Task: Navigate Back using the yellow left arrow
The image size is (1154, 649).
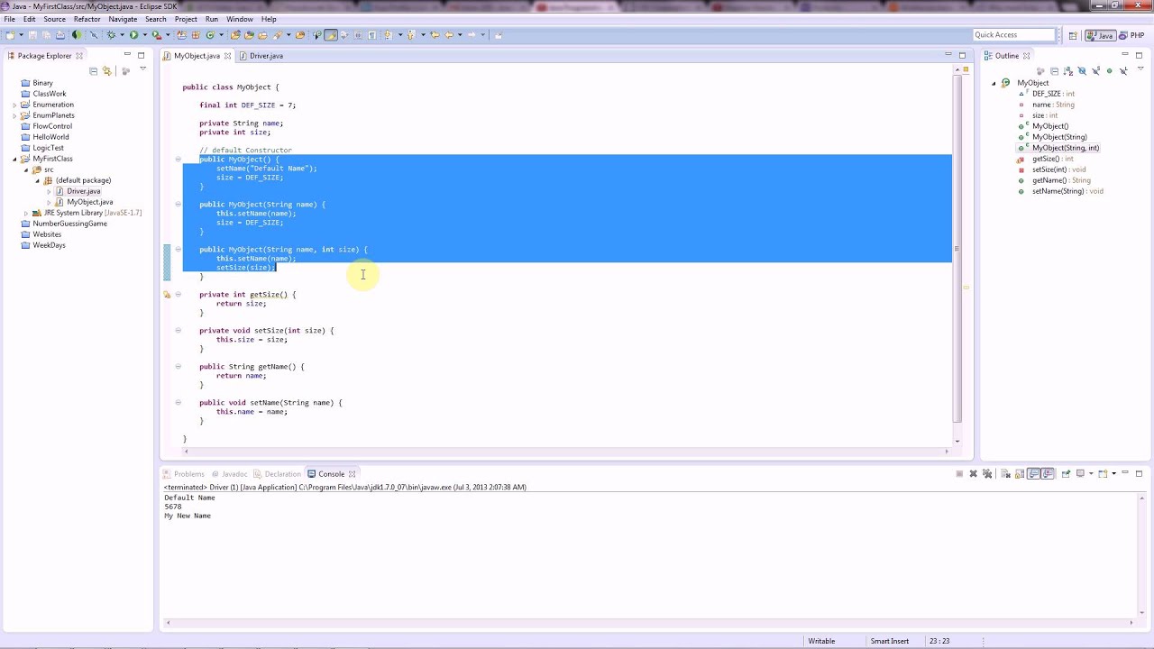Action: tap(448, 35)
